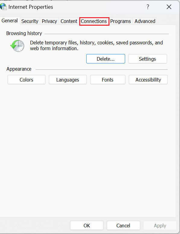Switch to the General tab
This screenshot has width=180, height=234.
(10, 21)
